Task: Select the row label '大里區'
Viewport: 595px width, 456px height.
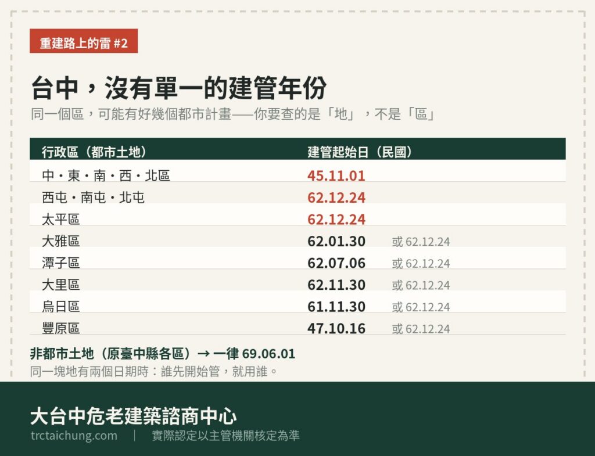Action: coord(60,285)
